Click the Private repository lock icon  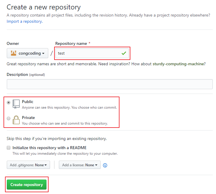[16, 120]
